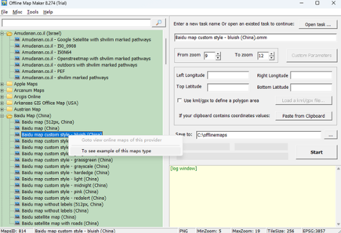The image size is (341, 233).
Task: Open the Tools menu
Action: point(33,12)
